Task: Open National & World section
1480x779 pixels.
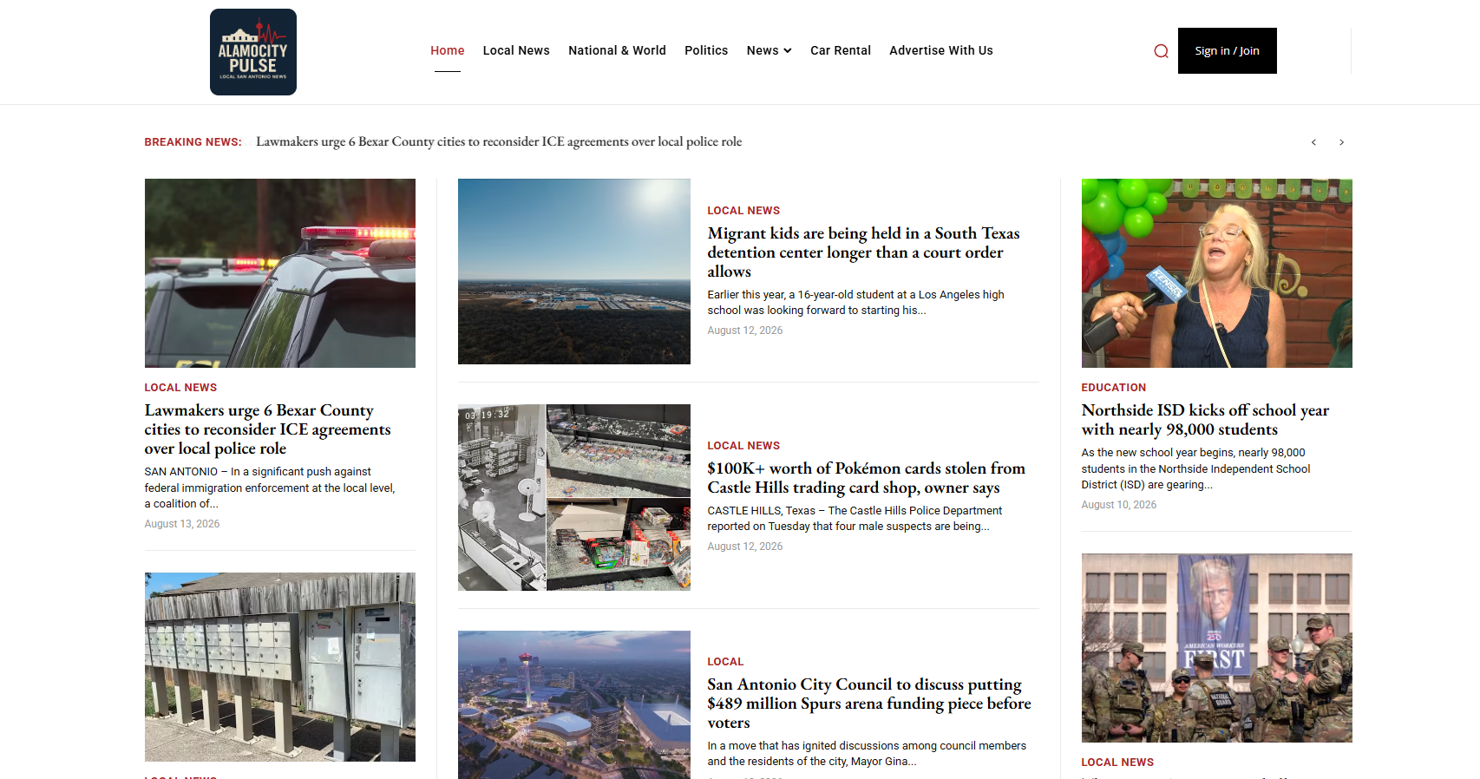Action: [x=617, y=50]
